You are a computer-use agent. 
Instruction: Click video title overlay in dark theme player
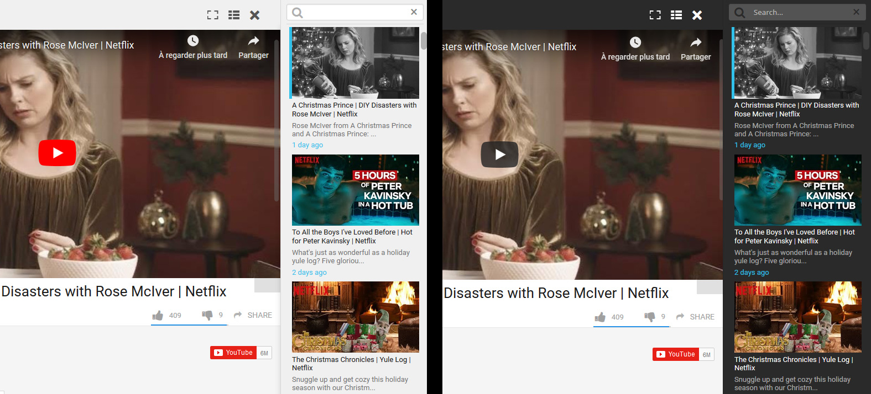tap(509, 47)
